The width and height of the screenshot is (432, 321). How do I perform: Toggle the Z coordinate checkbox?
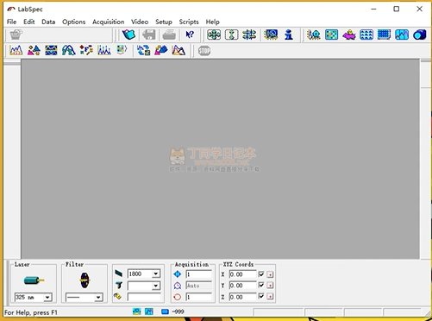click(x=261, y=296)
